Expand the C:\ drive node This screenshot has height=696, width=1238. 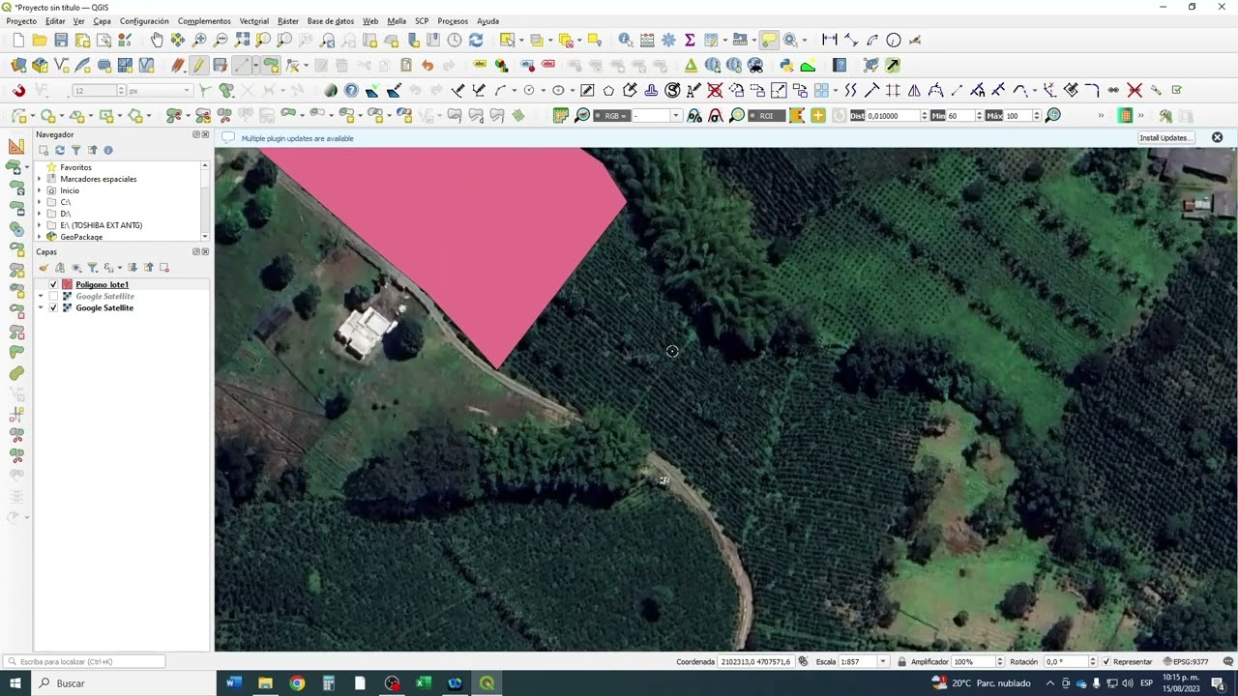[x=40, y=202]
